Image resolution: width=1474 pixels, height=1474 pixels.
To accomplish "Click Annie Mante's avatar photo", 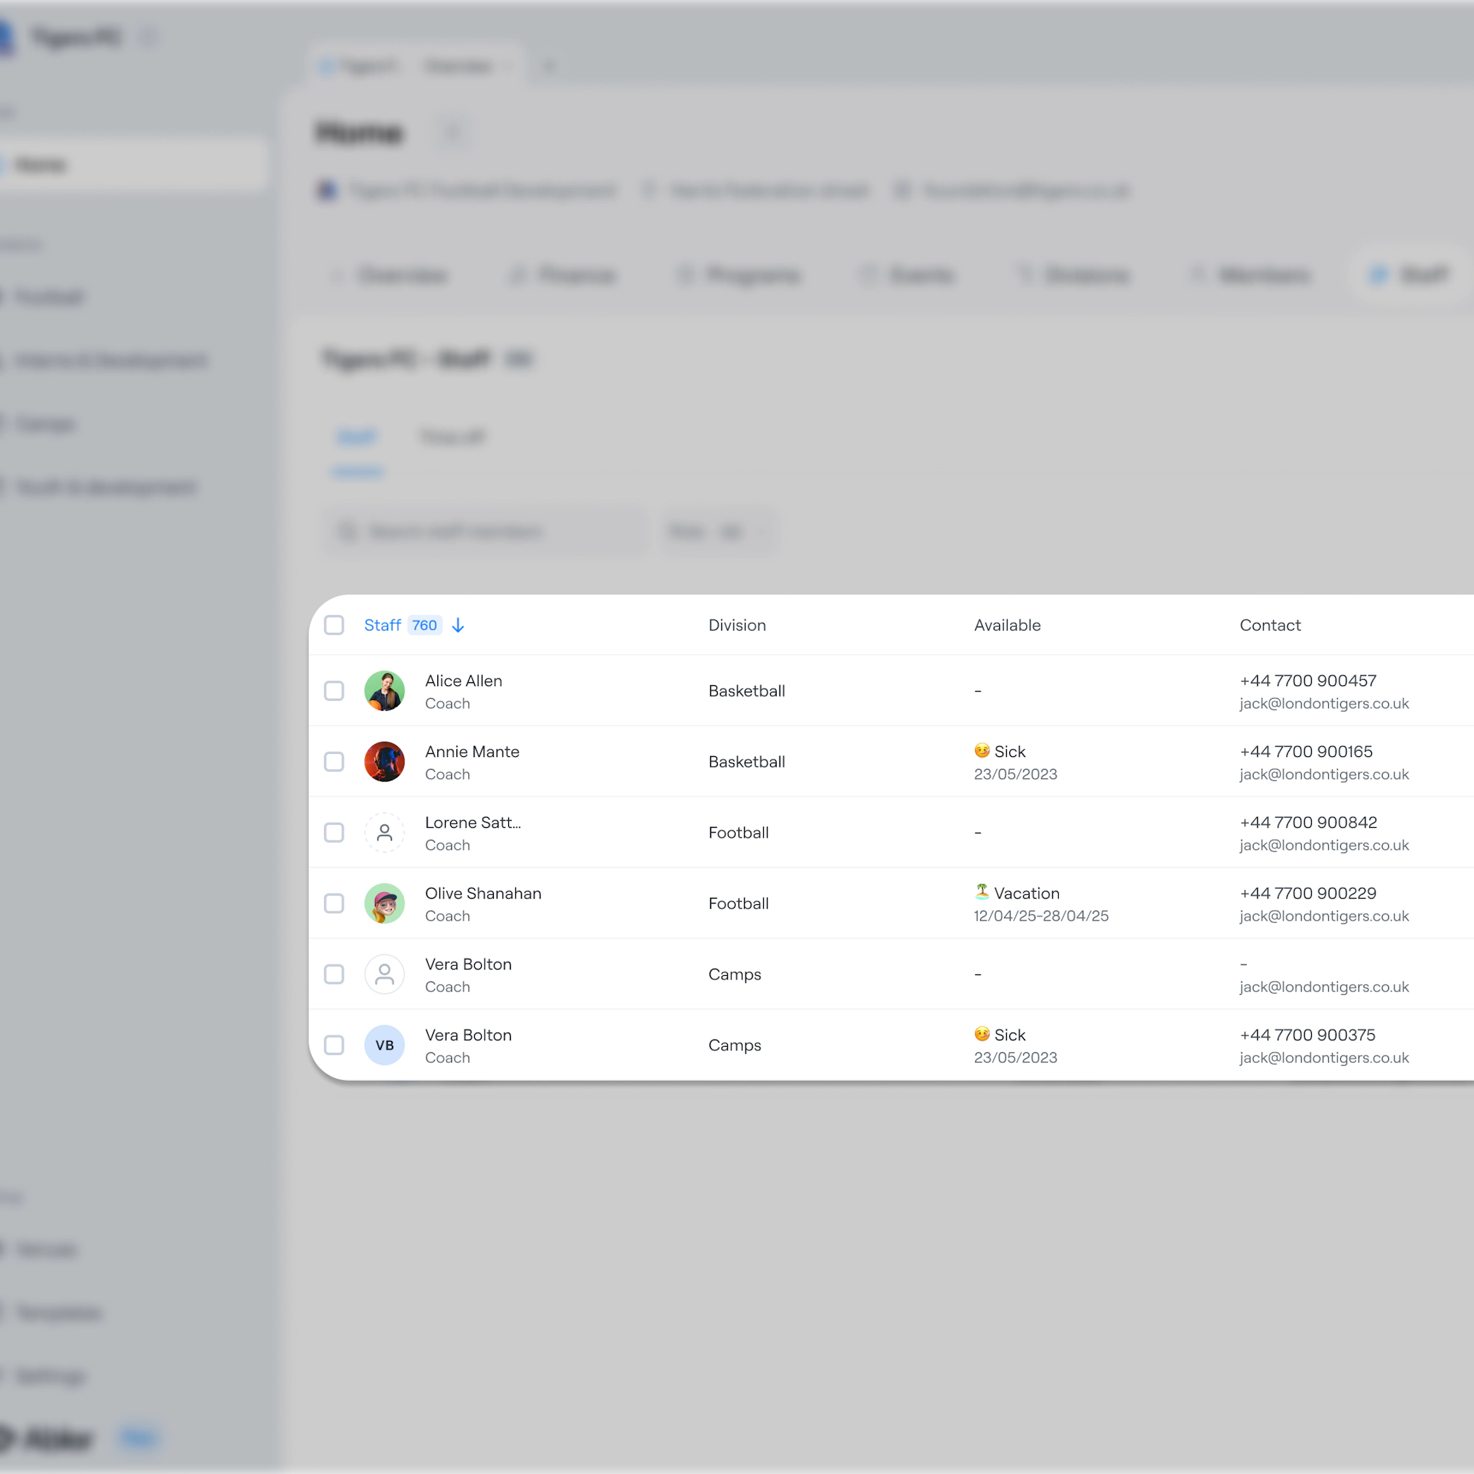I will pyautogui.click(x=385, y=761).
